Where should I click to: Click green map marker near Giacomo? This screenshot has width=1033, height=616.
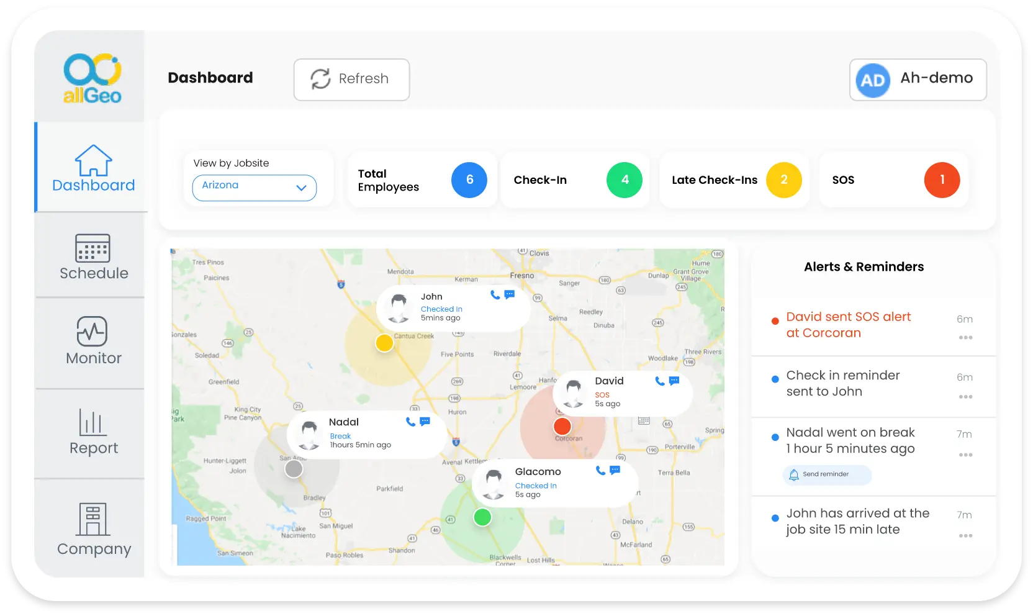(x=482, y=517)
